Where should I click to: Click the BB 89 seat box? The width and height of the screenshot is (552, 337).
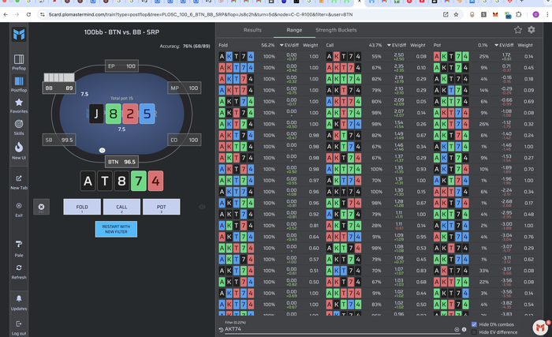(59, 88)
